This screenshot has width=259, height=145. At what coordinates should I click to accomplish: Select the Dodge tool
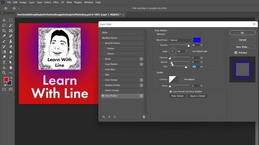tap(4, 57)
